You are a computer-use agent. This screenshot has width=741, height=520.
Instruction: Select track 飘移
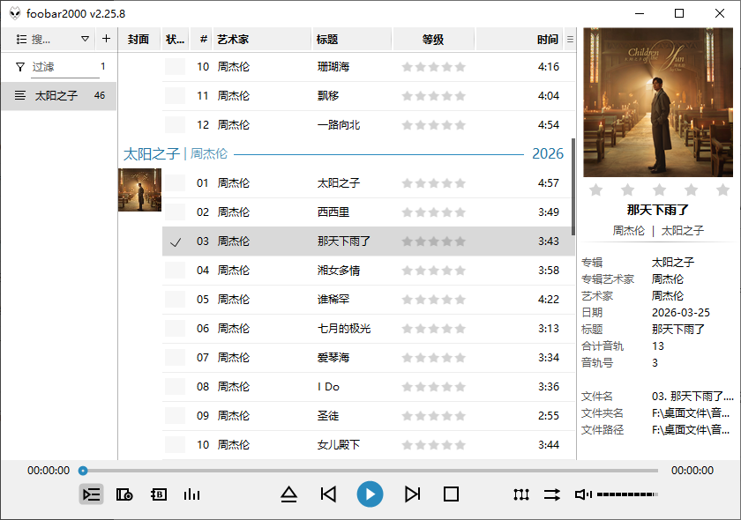(x=369, y=96)
